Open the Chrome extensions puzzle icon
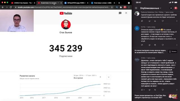Screen dimensions: 180x101 (121, 7)
